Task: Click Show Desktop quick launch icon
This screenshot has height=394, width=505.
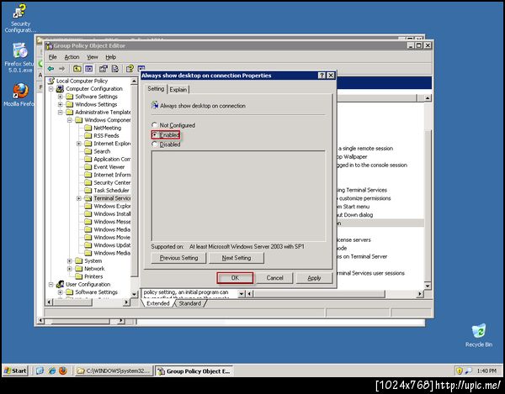Action: coord(40,370)
